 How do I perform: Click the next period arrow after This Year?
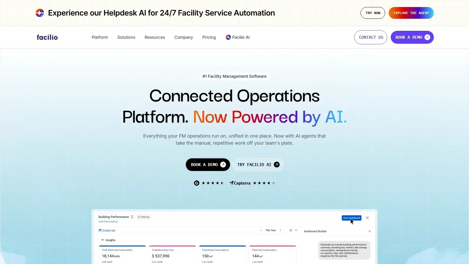280,230
